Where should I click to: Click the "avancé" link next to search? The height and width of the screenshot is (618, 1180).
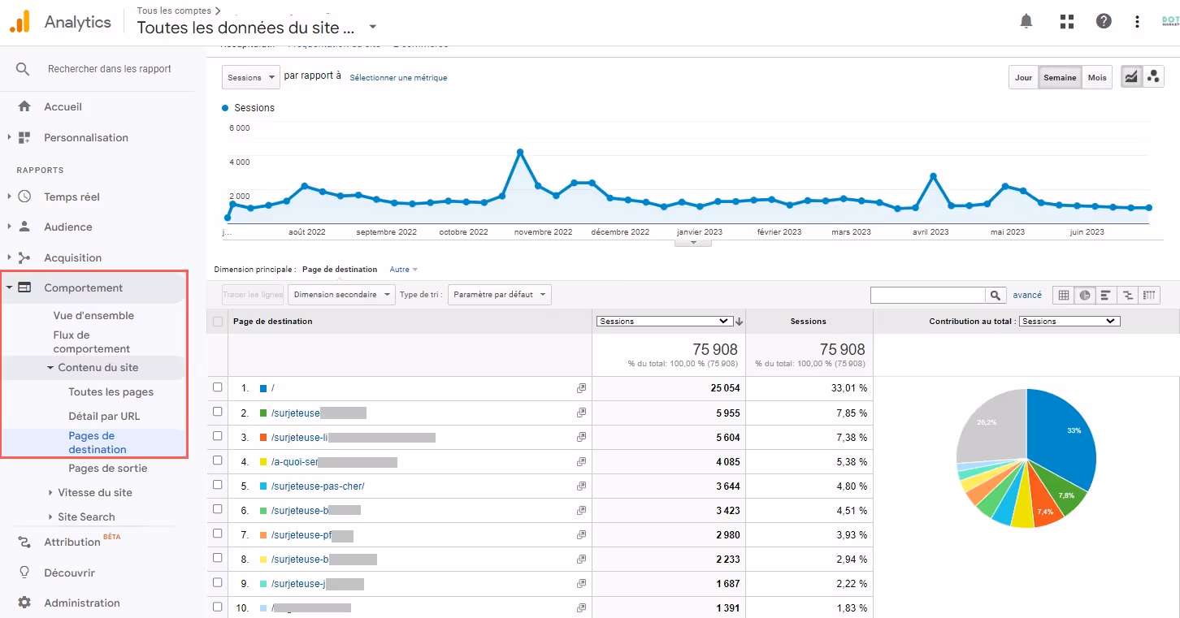point(1027,294)
